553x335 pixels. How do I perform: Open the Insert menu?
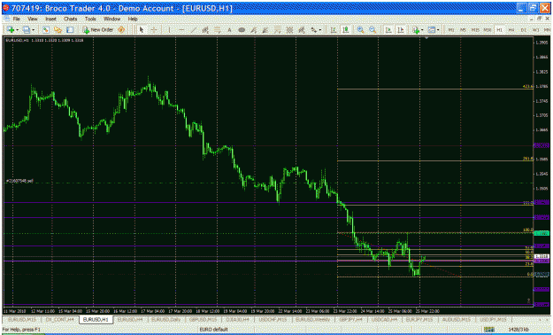[x=50, y=19]
